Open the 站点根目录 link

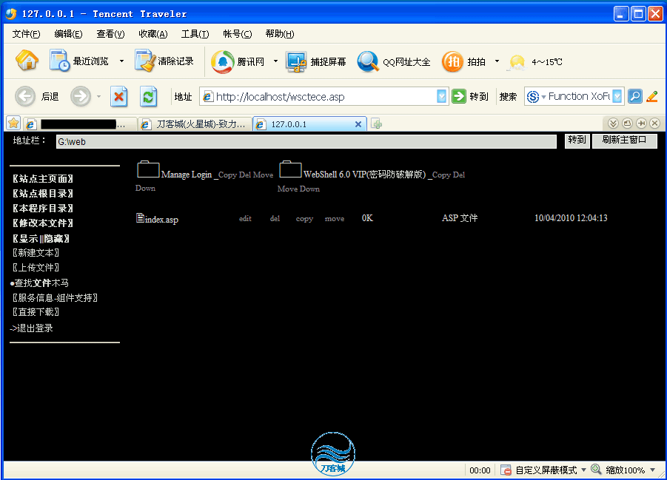(43, 194)
